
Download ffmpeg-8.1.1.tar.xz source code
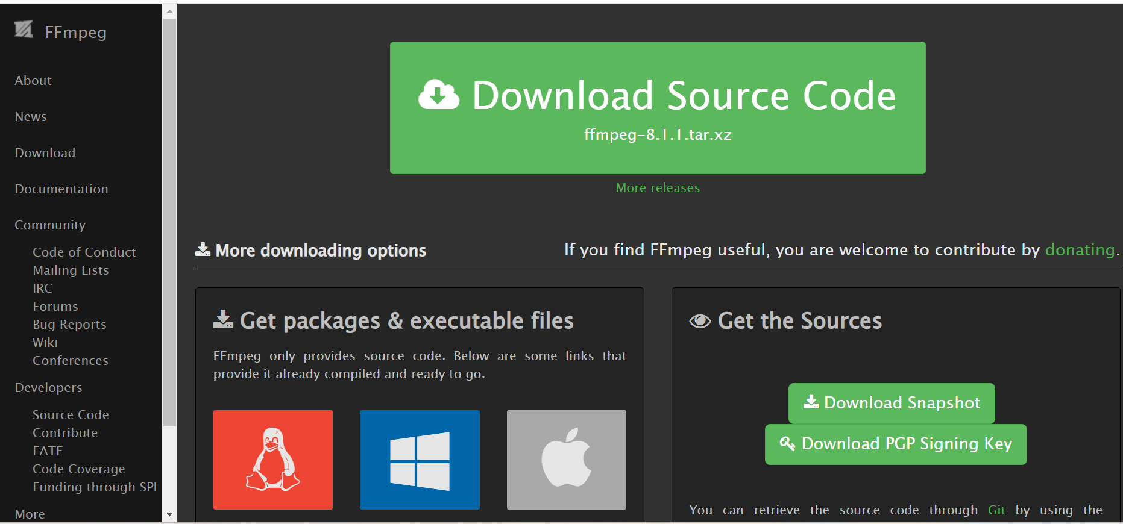tap(658, 108)
